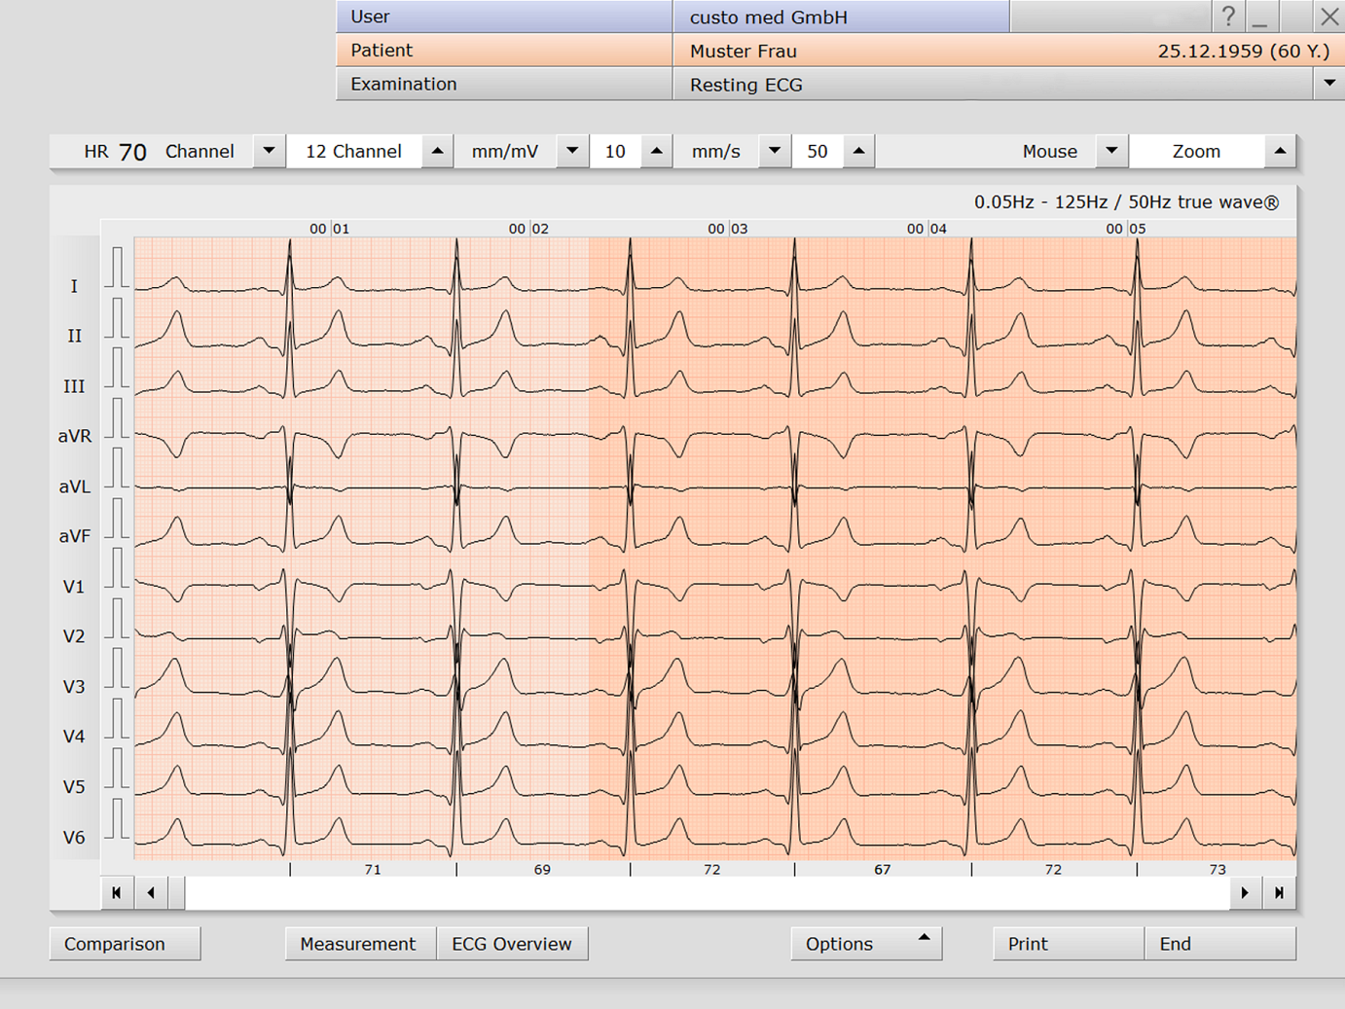Viewport: 1345px width, 1009px height.
Task: Click the Patient row label
Action: [504, 51]
